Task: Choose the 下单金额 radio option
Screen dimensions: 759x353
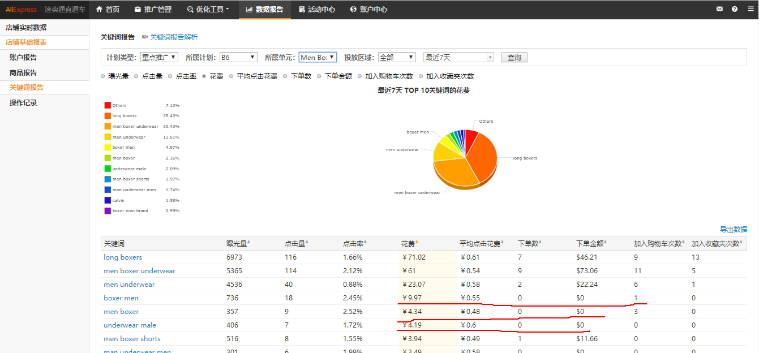Action: (x=319, y=76)
